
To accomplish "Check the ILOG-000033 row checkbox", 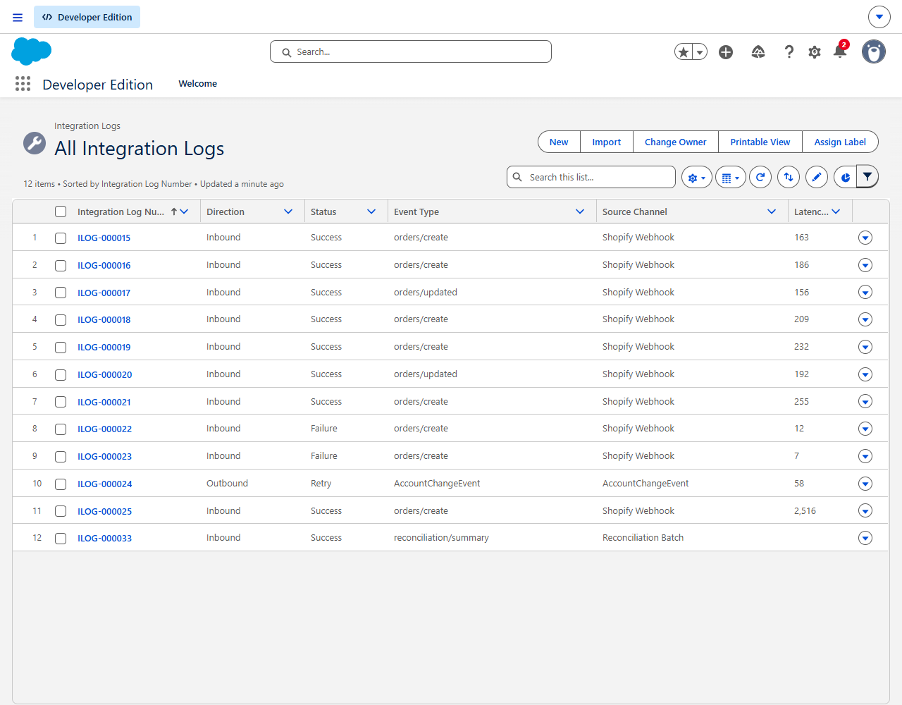I will click(61, 539).
